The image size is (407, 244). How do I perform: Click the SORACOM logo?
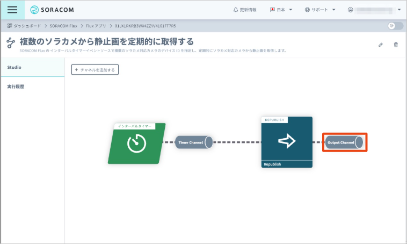(x=52, y=10)
